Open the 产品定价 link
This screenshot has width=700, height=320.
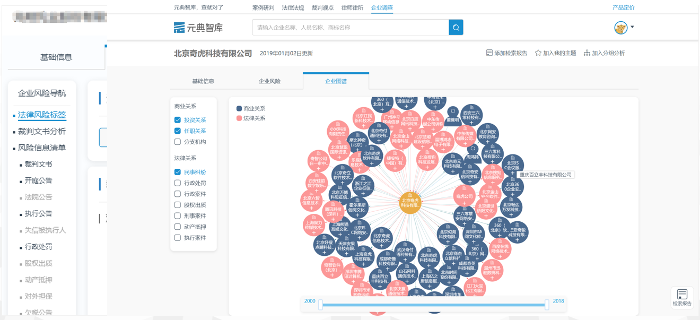coord(624,8)
